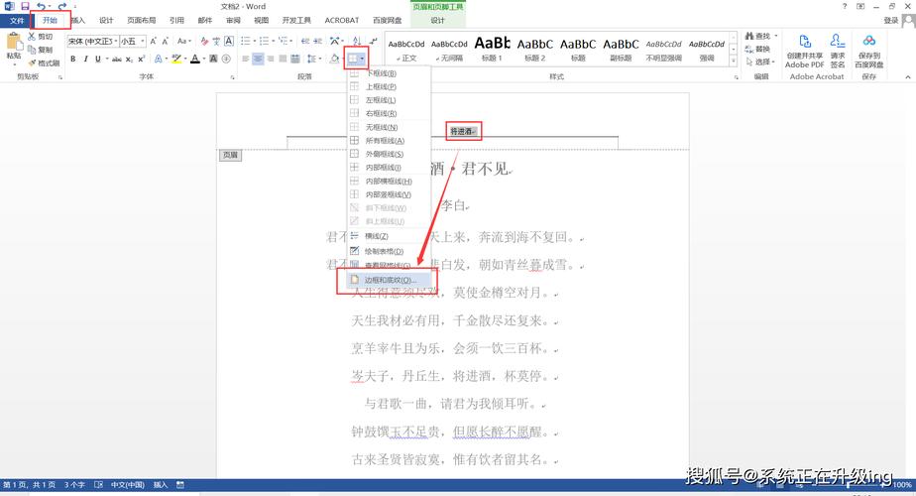Click the Phonetic Guide (文) icon

[x=216, y=41]
